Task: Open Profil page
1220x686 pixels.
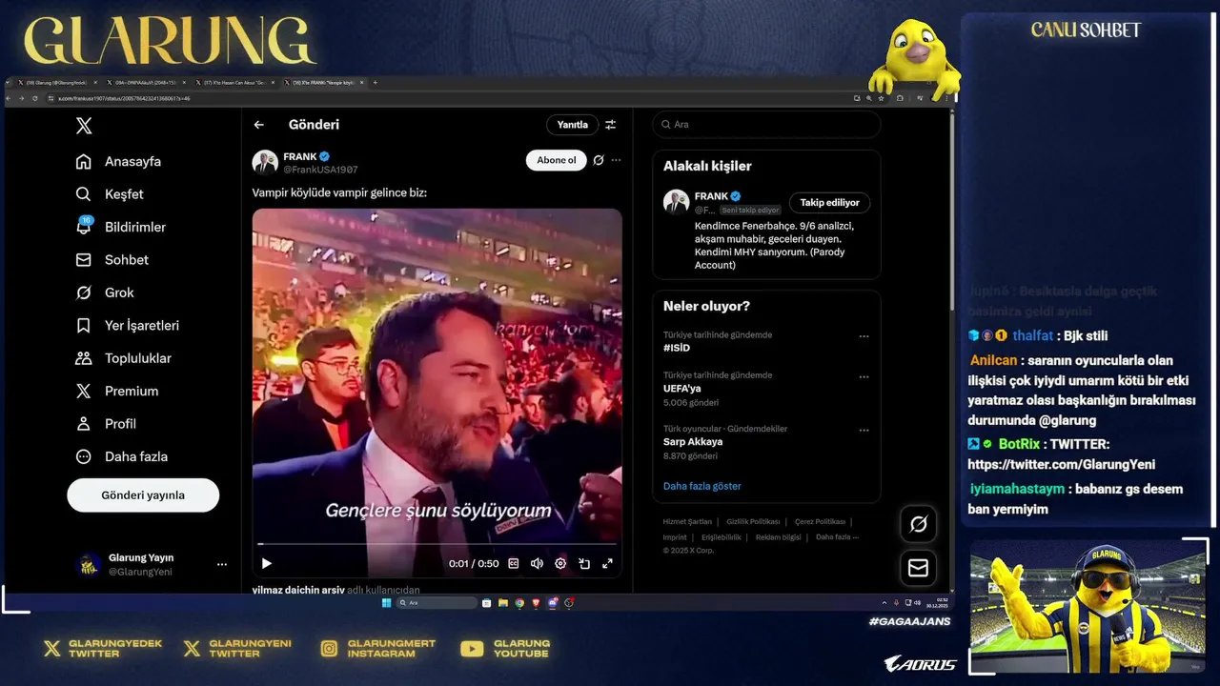Action: (106, 424)
